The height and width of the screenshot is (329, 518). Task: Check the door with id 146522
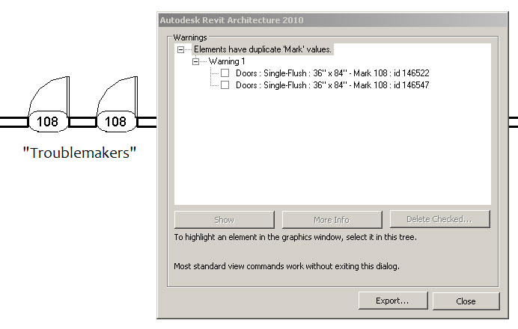click(225, 73)
